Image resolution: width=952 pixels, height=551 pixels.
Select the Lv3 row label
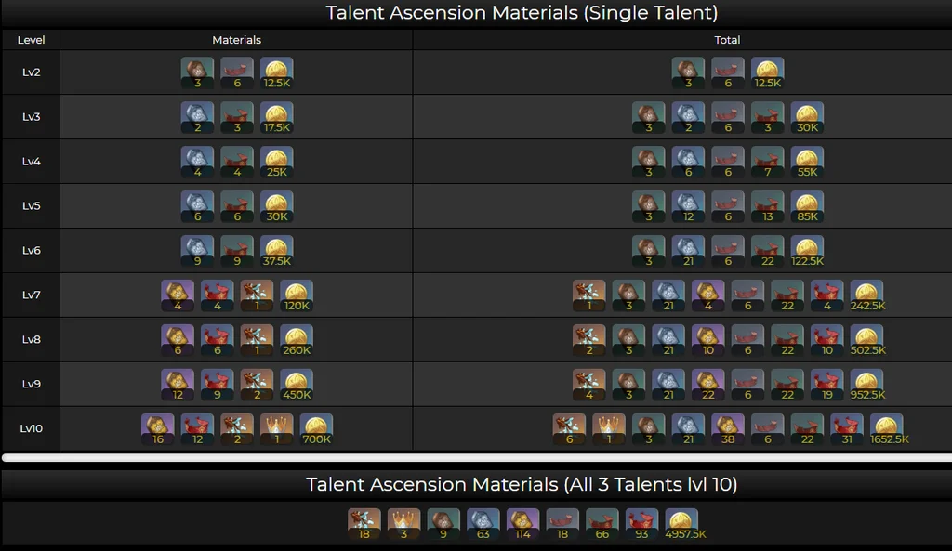coord(31,116)
